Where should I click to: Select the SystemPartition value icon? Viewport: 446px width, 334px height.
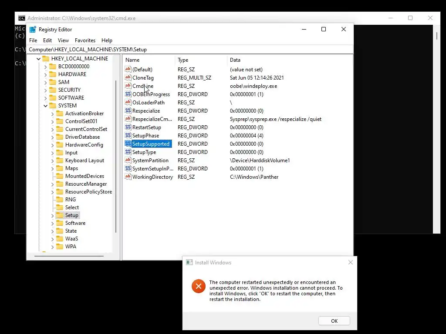[128, 160]
